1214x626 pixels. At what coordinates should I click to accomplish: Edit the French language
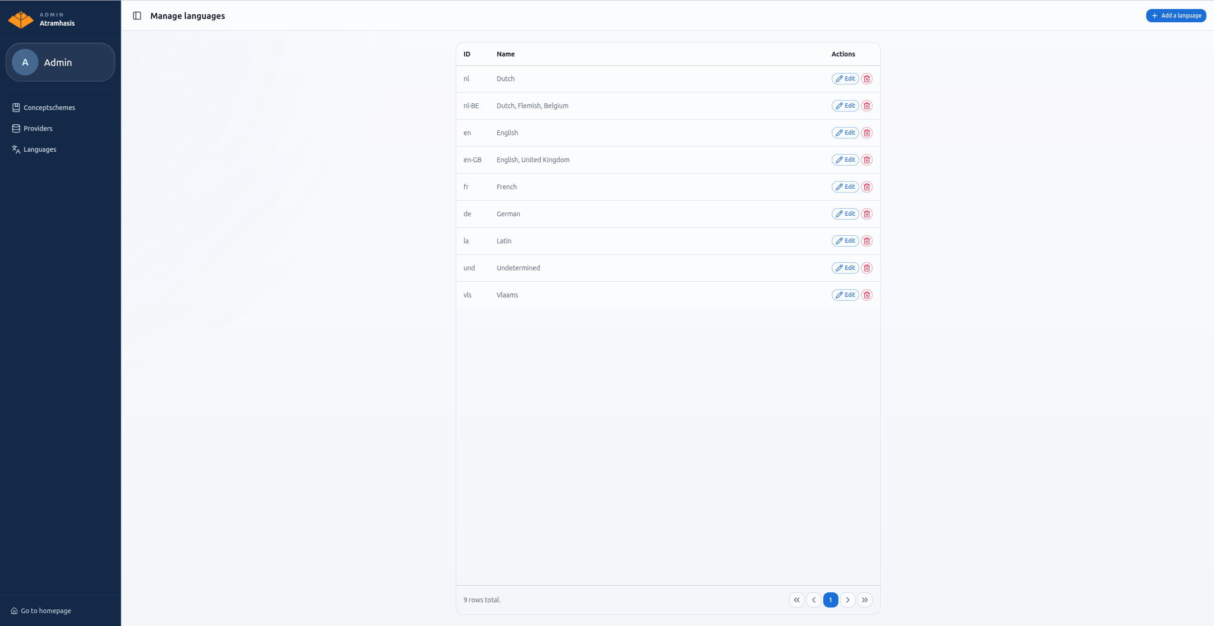tap(845, 187)
